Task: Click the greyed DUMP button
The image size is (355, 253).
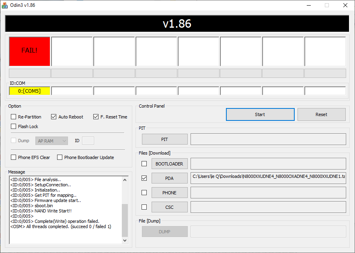Action: coord(165,232)
